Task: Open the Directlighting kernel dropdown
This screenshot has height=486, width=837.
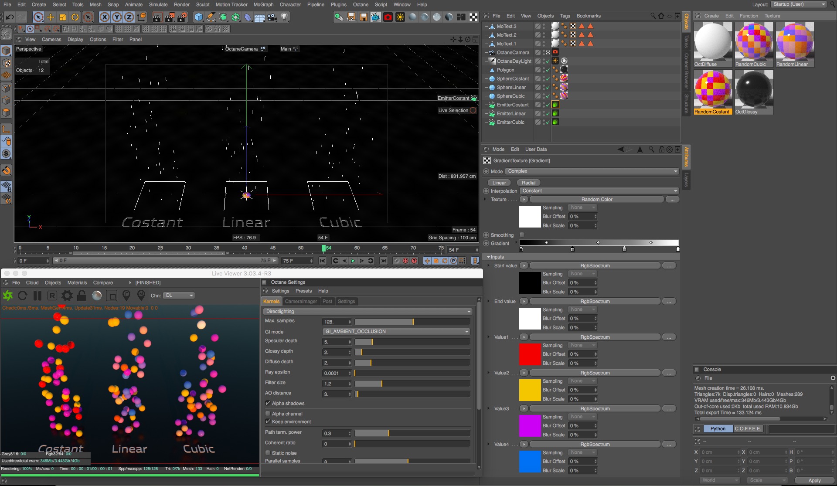Action: coord(368,312)
